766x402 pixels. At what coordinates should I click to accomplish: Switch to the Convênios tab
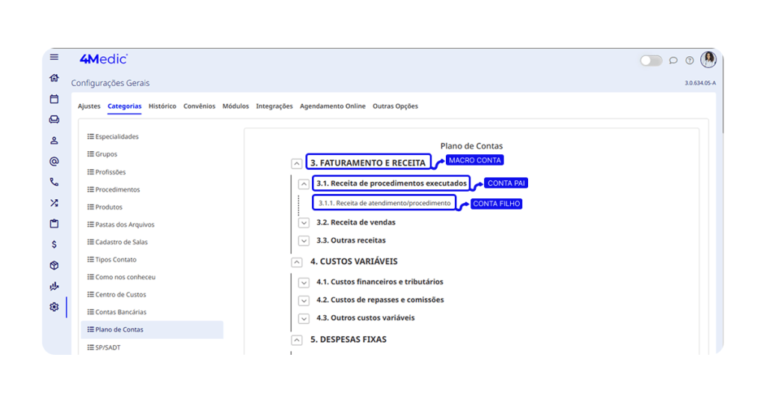tap(200, 106)
